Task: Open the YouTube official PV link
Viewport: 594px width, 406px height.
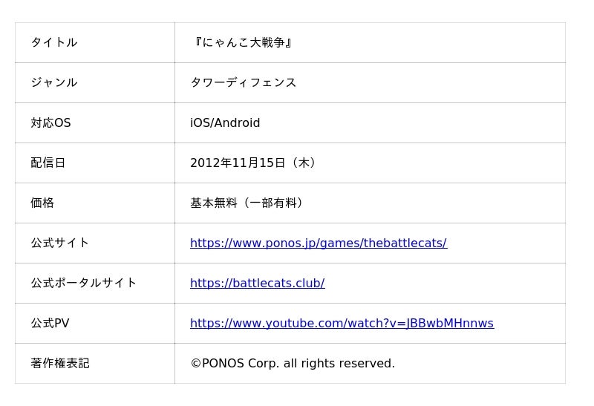Action: pos(342,324)
